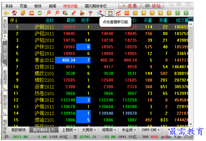206x141 pixels.
Task: Sort by clicking the 最新 column header
Action: point(71,20)
